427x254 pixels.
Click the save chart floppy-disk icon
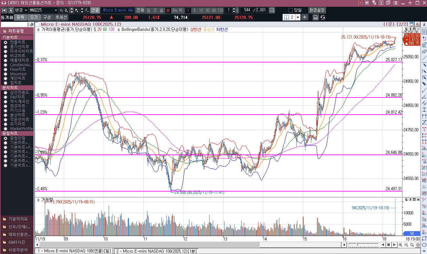coord(315,17)
